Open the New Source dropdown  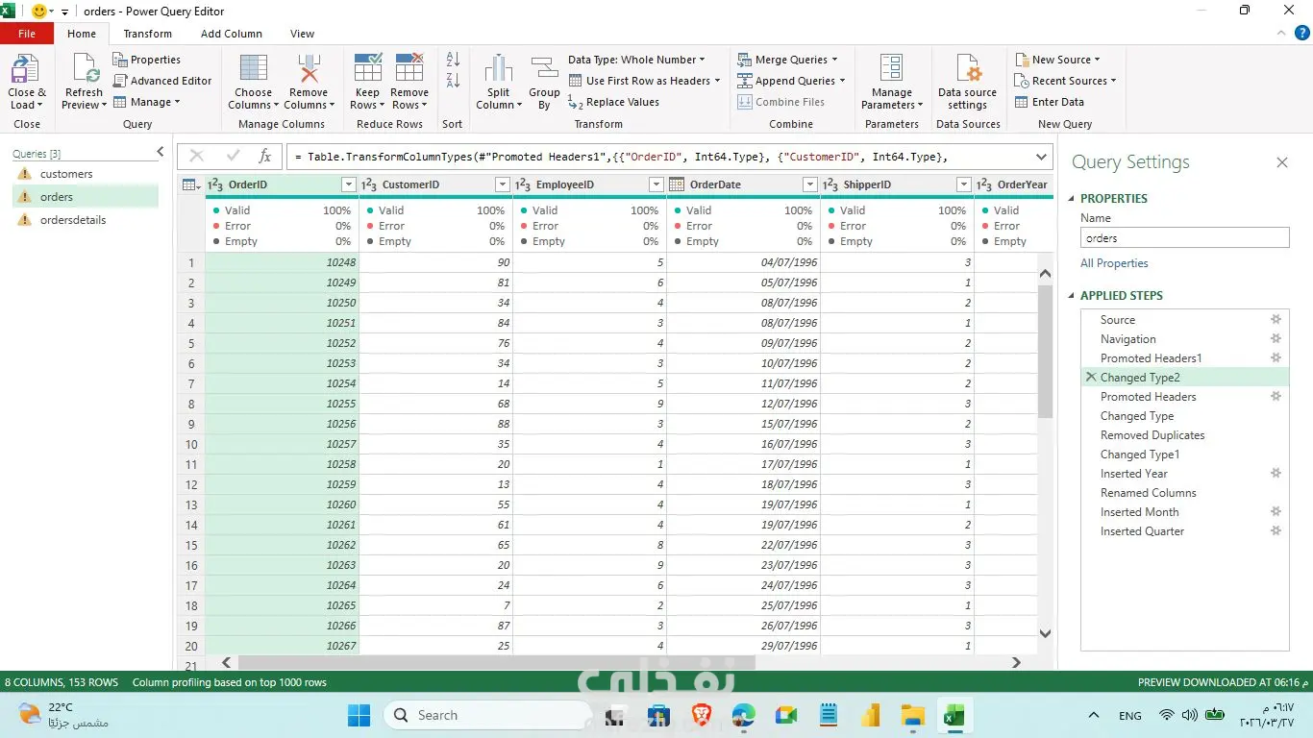[1057, 60]
